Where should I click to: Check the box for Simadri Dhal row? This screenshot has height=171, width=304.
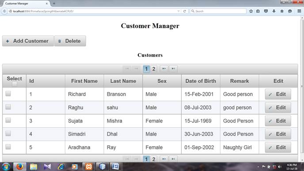[8, 133]
